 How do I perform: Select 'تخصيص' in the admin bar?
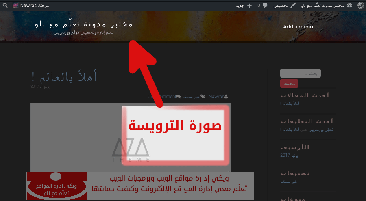(x=281, y=5)
